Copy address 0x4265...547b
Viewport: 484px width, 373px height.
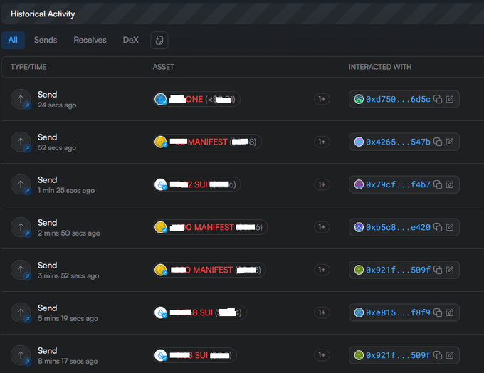point(438,142)
